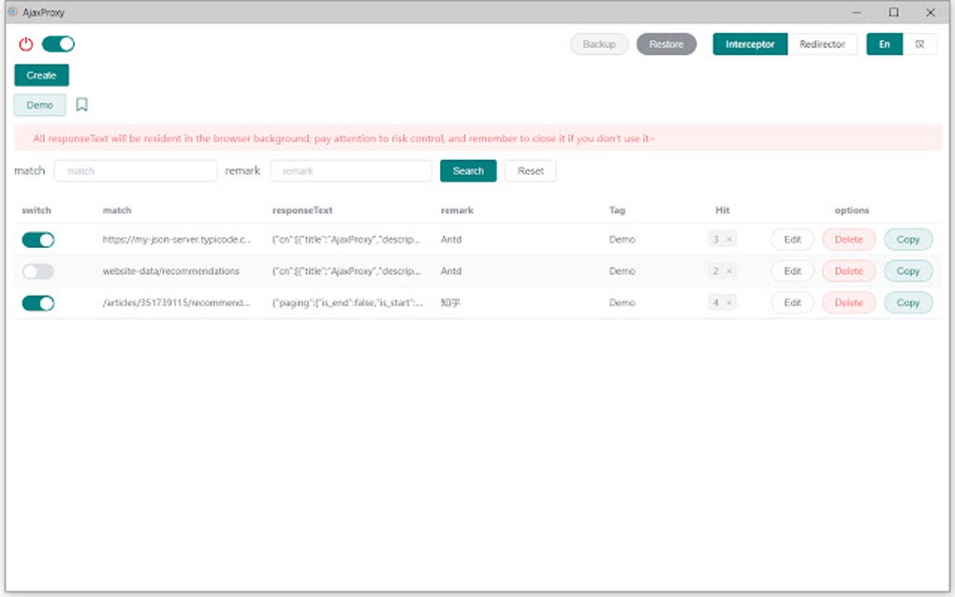Image resolution: width=955 pixels, height=597 pixels.
Task: Disable the typicode.com rule switch
Action: pyautogui.click(x=38, y=240)
